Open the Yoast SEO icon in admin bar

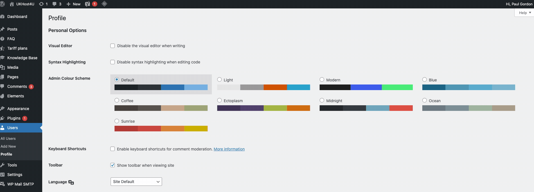(x=87, y=4)
